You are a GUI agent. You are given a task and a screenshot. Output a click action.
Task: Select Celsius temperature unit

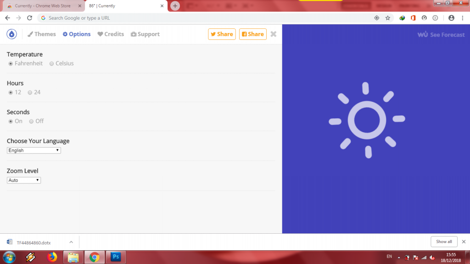tap(51, 63)
